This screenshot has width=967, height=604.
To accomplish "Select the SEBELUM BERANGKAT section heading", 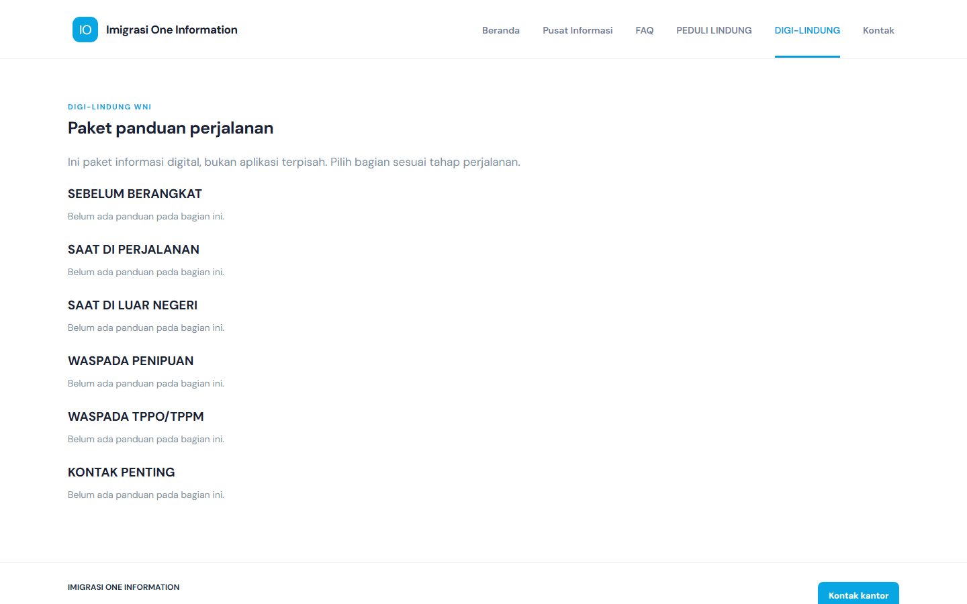I will coord(135,194).
